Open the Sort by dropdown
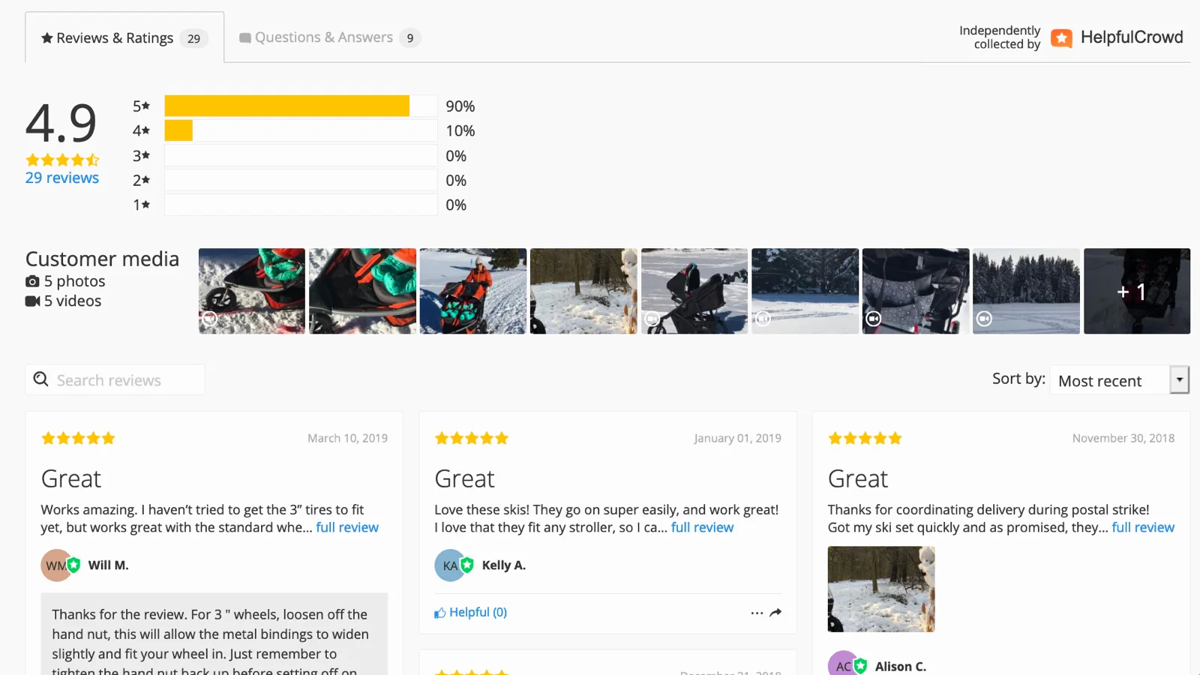 [x=1119, y=380]
